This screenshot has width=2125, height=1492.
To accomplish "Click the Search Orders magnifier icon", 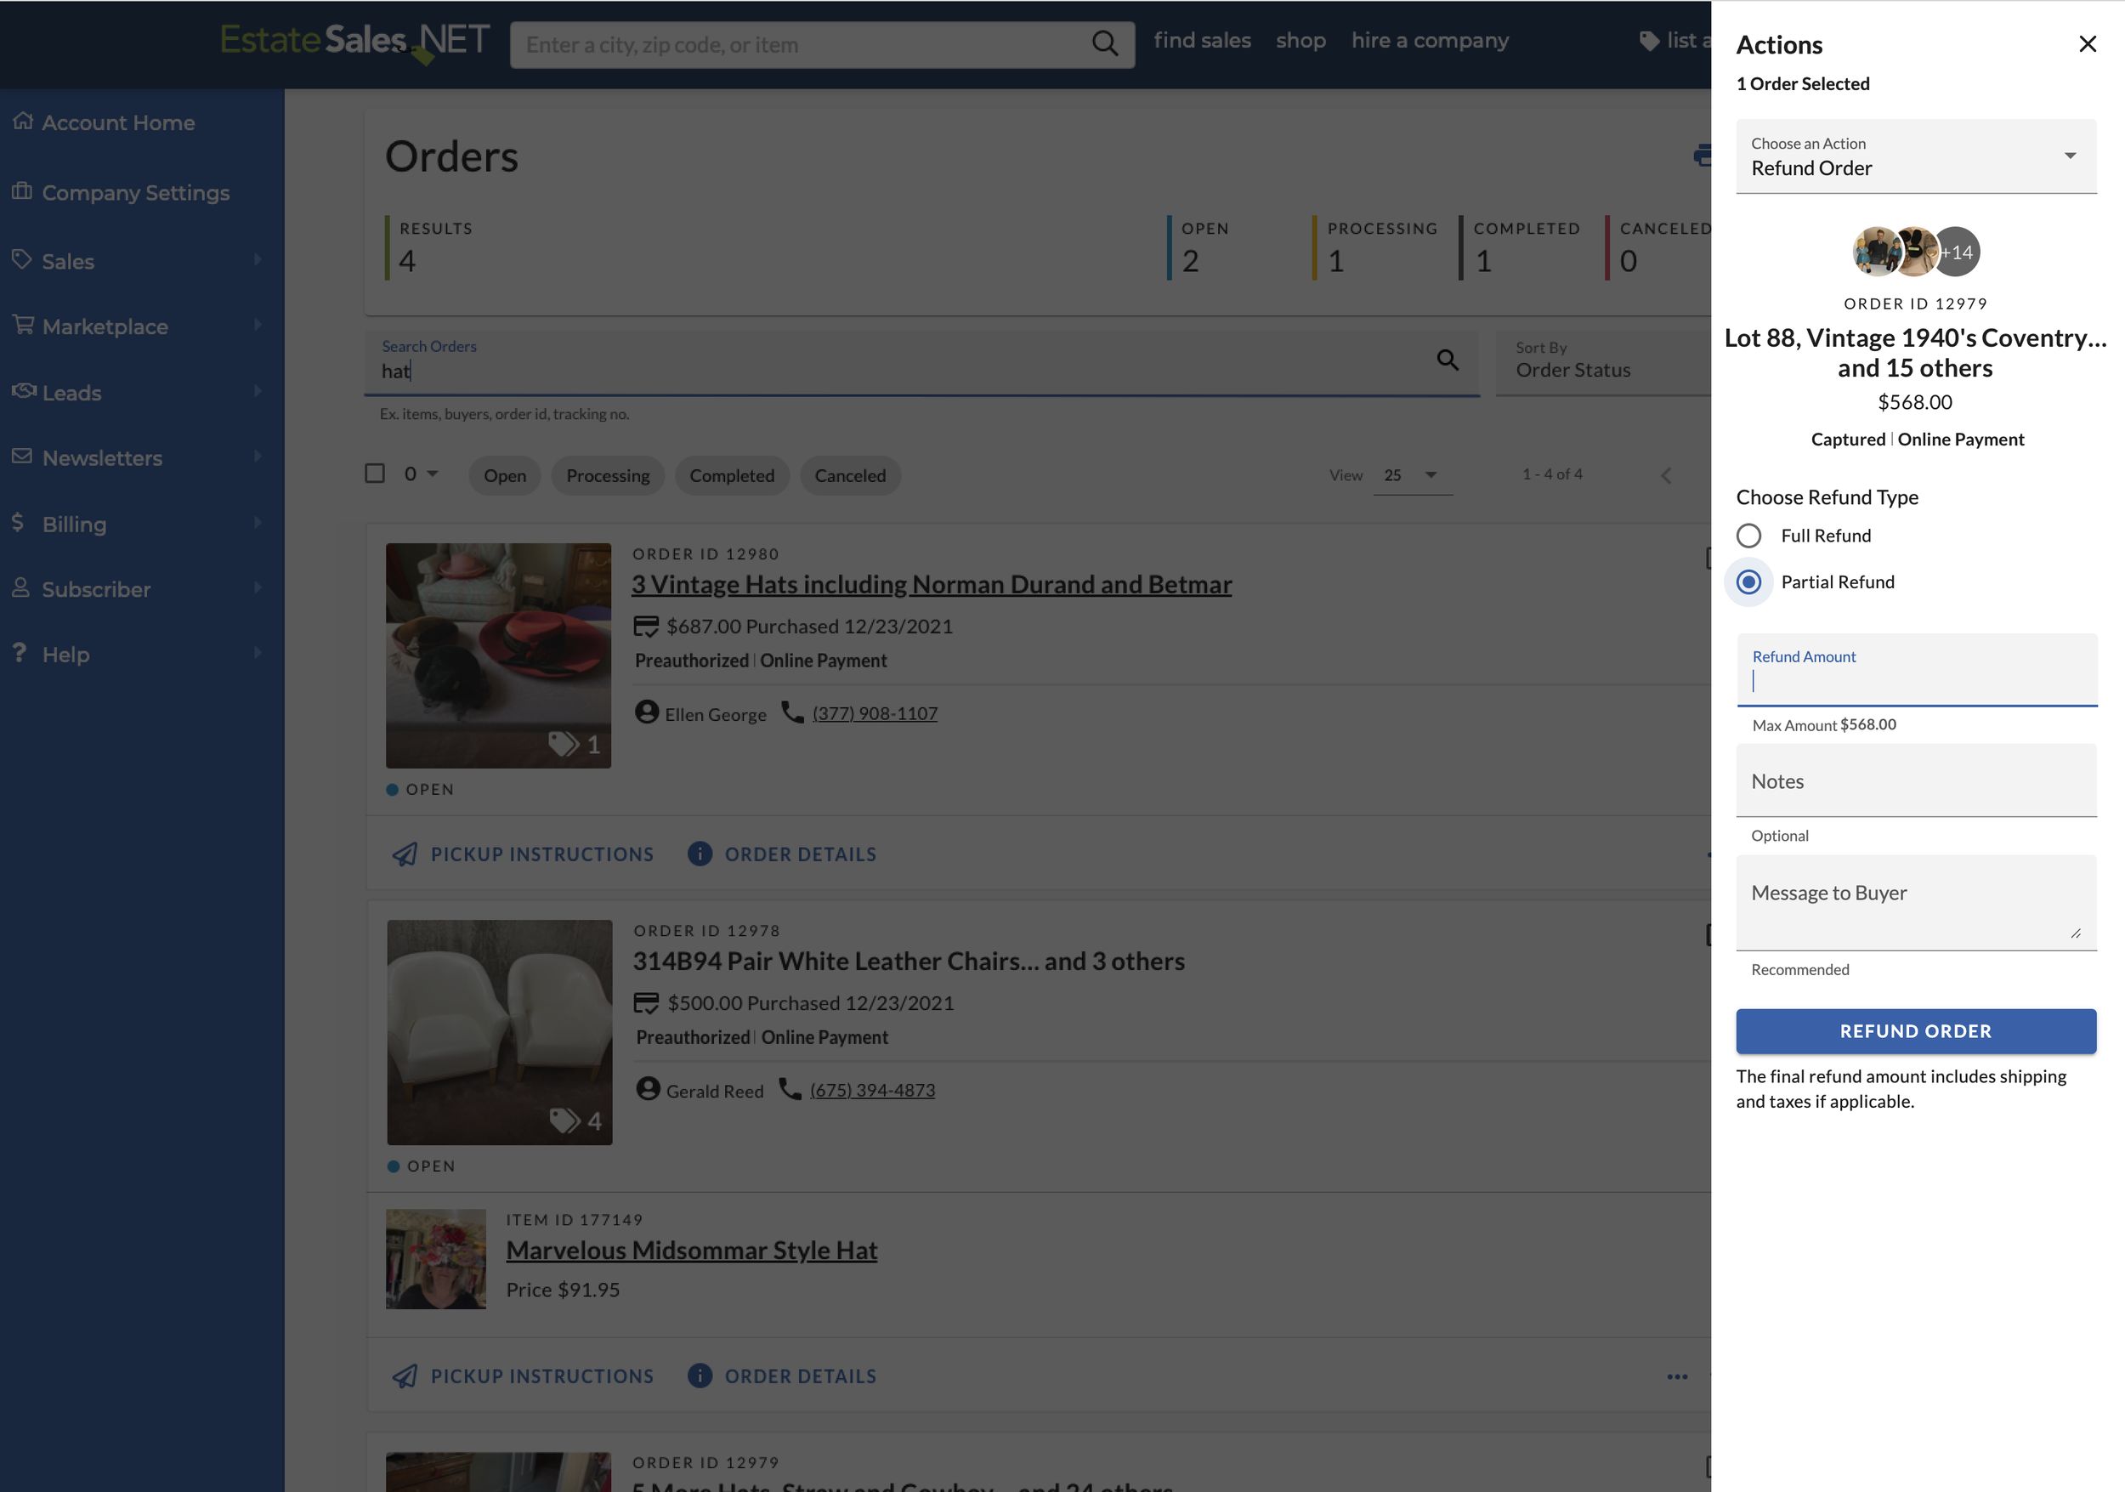I will coord(1448,360).
